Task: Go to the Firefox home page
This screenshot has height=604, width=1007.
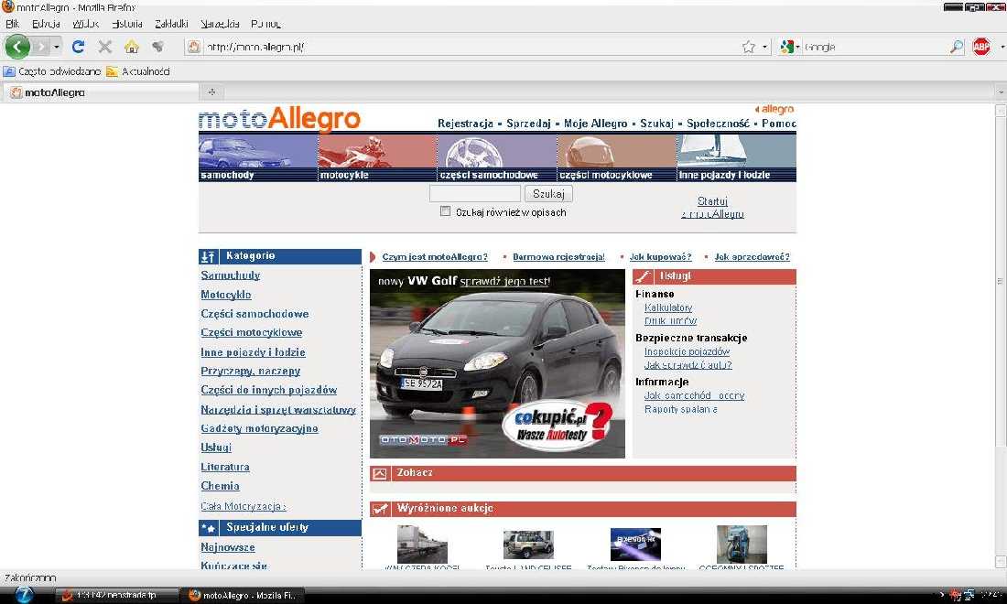Action: pos(132,47)
